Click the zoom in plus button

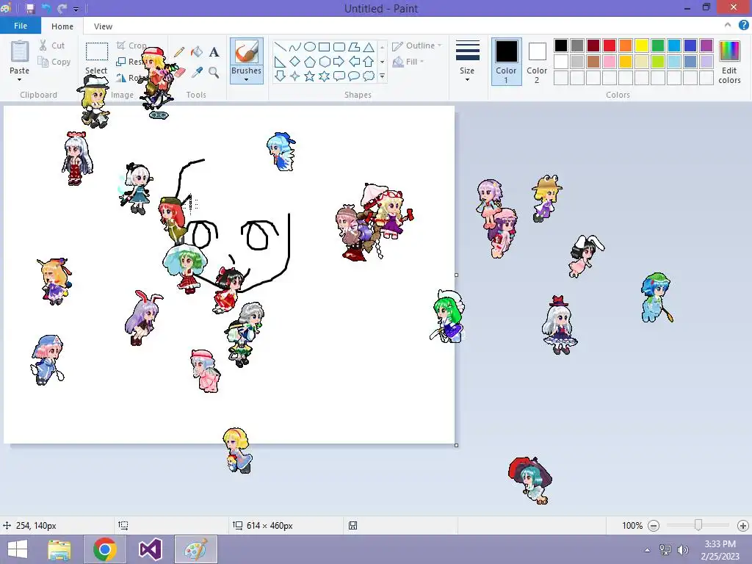coord(743,526)
